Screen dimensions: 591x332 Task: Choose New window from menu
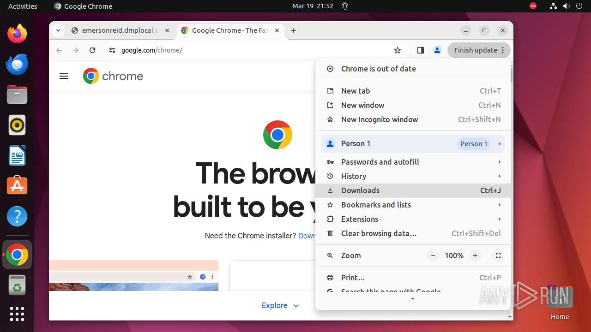(x=413, y=105)
